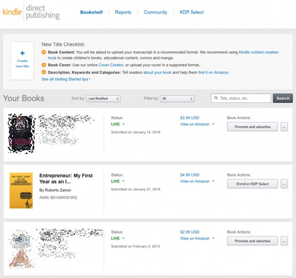Screen dimensions: 296x278
Task: Focus the Title, status, etc. search field
Action: pyautogui.click(x=244, y=98)
